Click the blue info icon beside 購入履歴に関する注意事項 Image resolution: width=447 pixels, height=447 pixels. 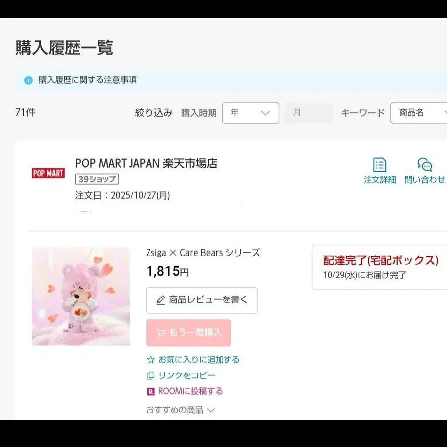[28, 80]
